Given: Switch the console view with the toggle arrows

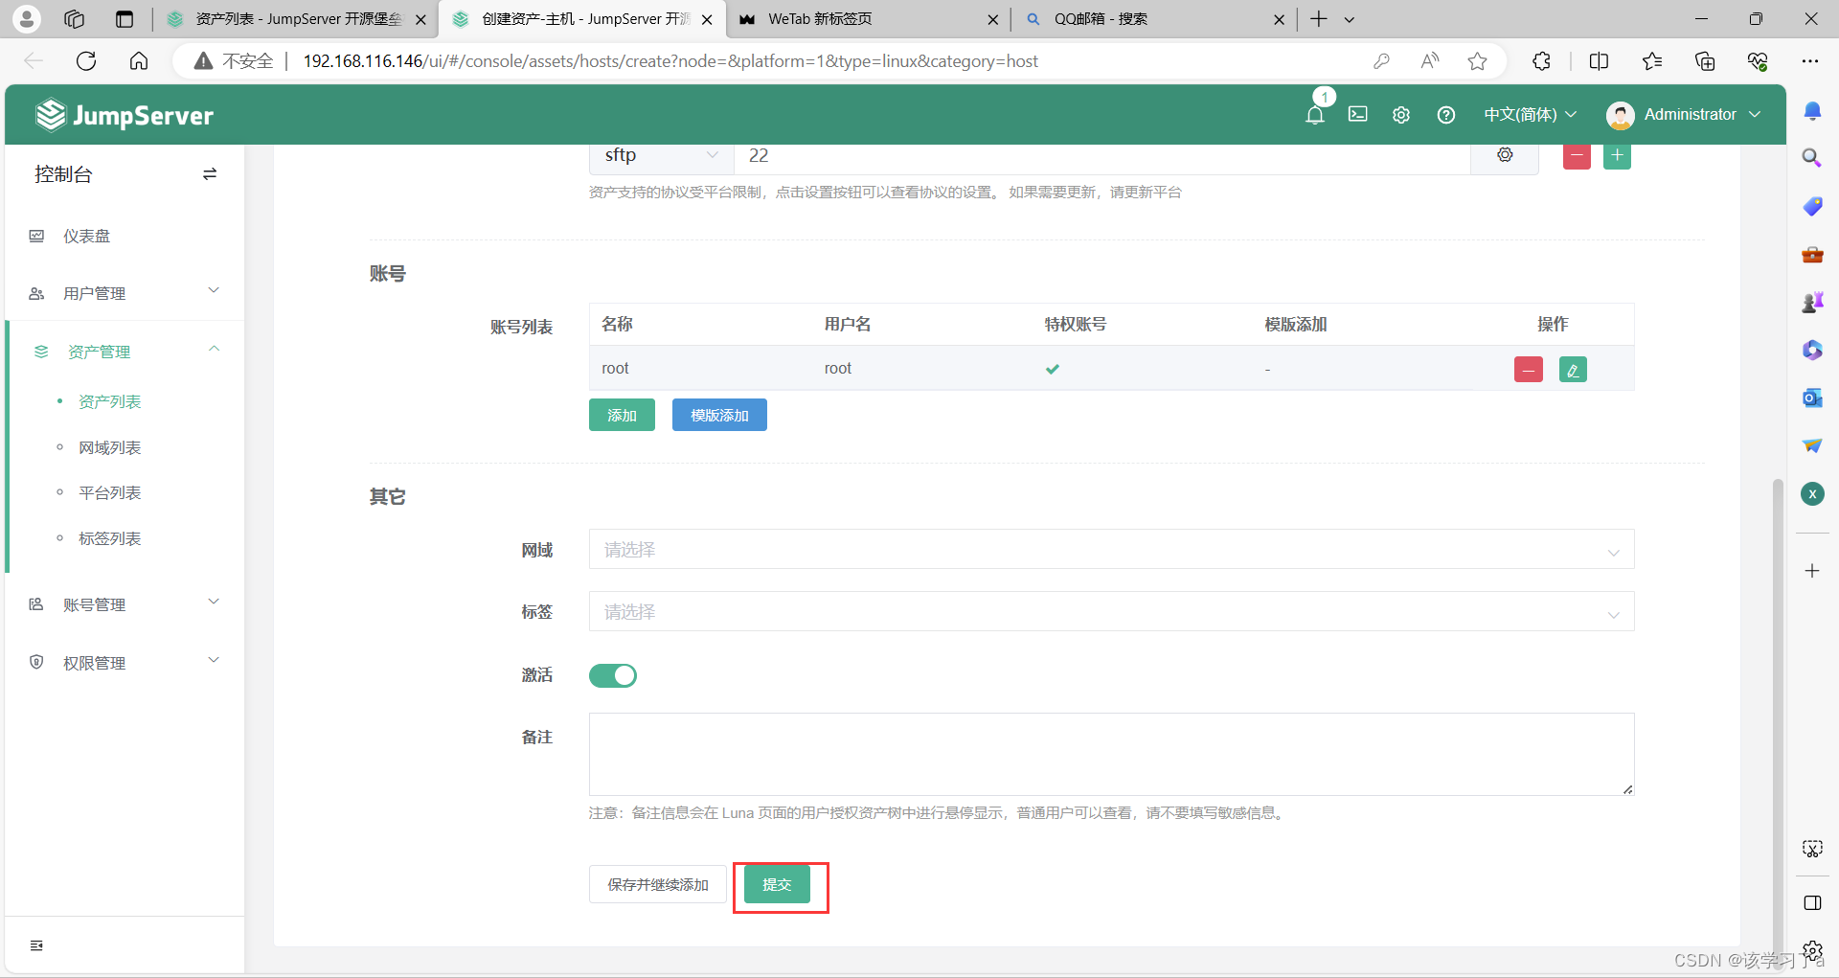Looking at the screenshot, I should click(210, 174).
